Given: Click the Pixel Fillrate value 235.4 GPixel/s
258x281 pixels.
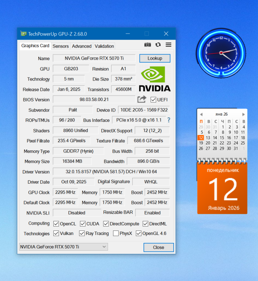Looking at the screenshot, I should tap(72, 140).
